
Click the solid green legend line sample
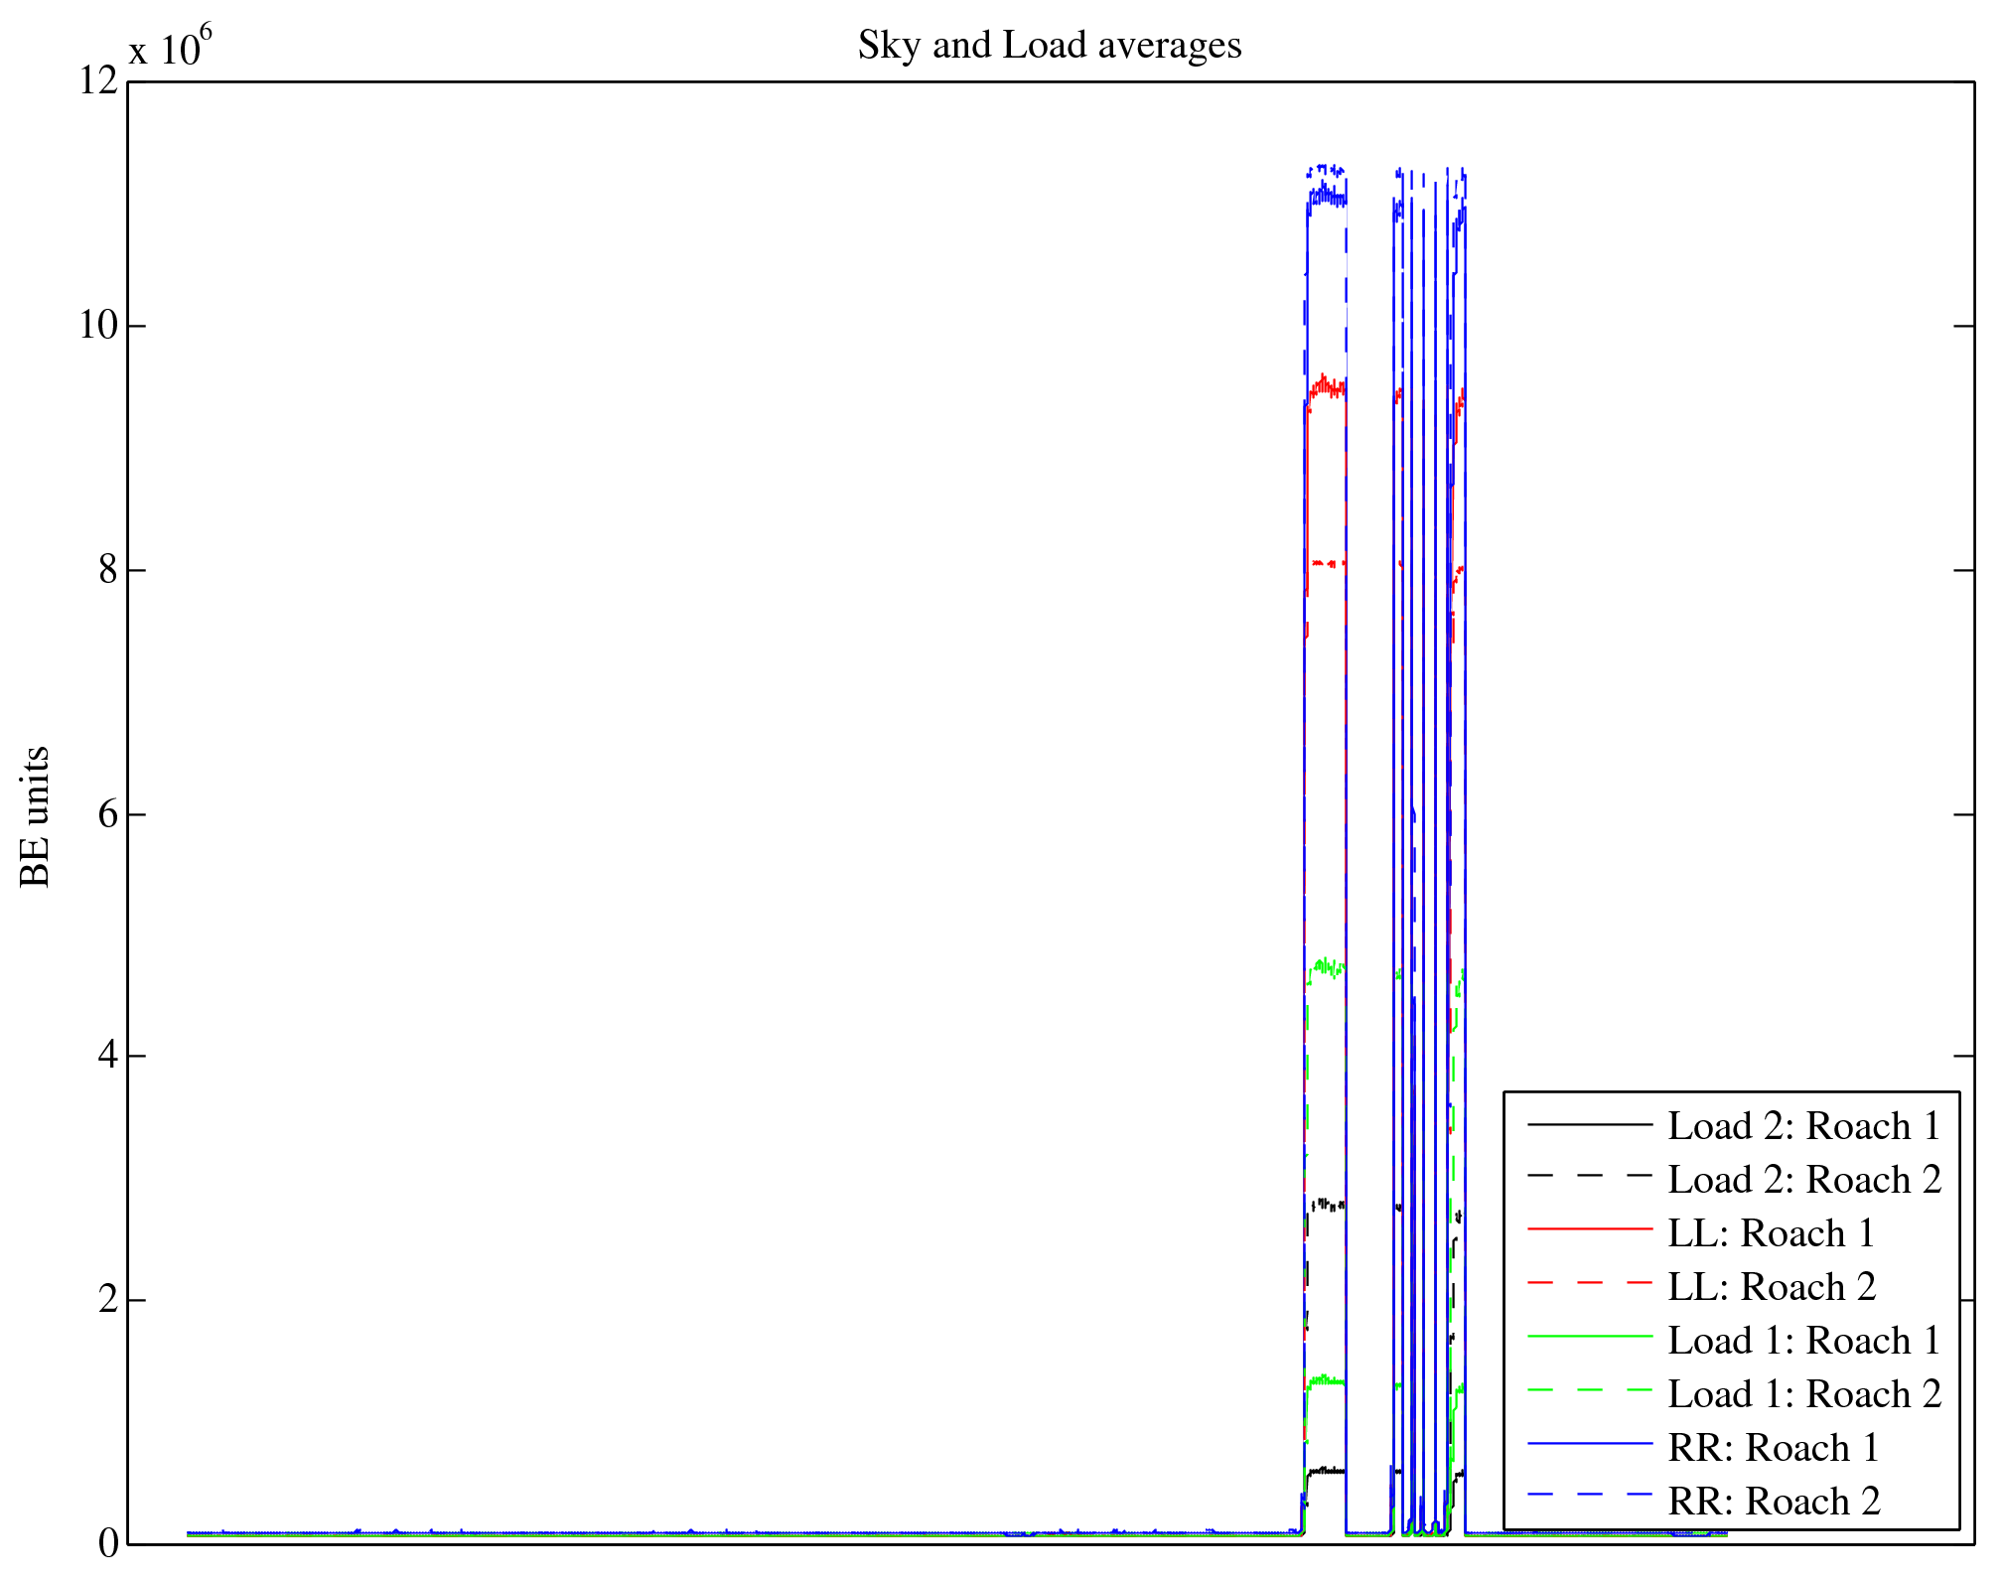(1589, 1337)
